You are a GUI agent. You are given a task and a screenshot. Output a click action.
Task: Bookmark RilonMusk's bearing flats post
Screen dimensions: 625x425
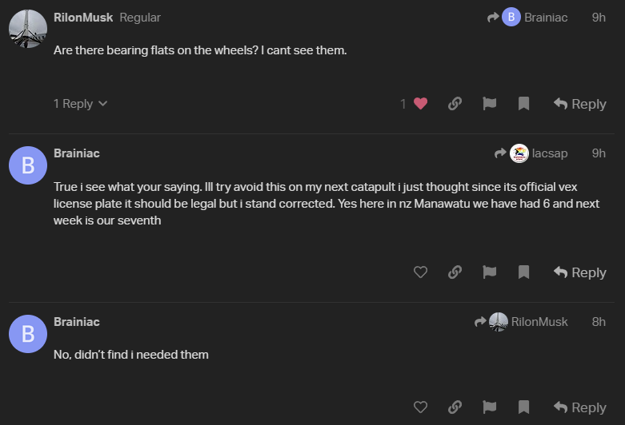(523, 103)
